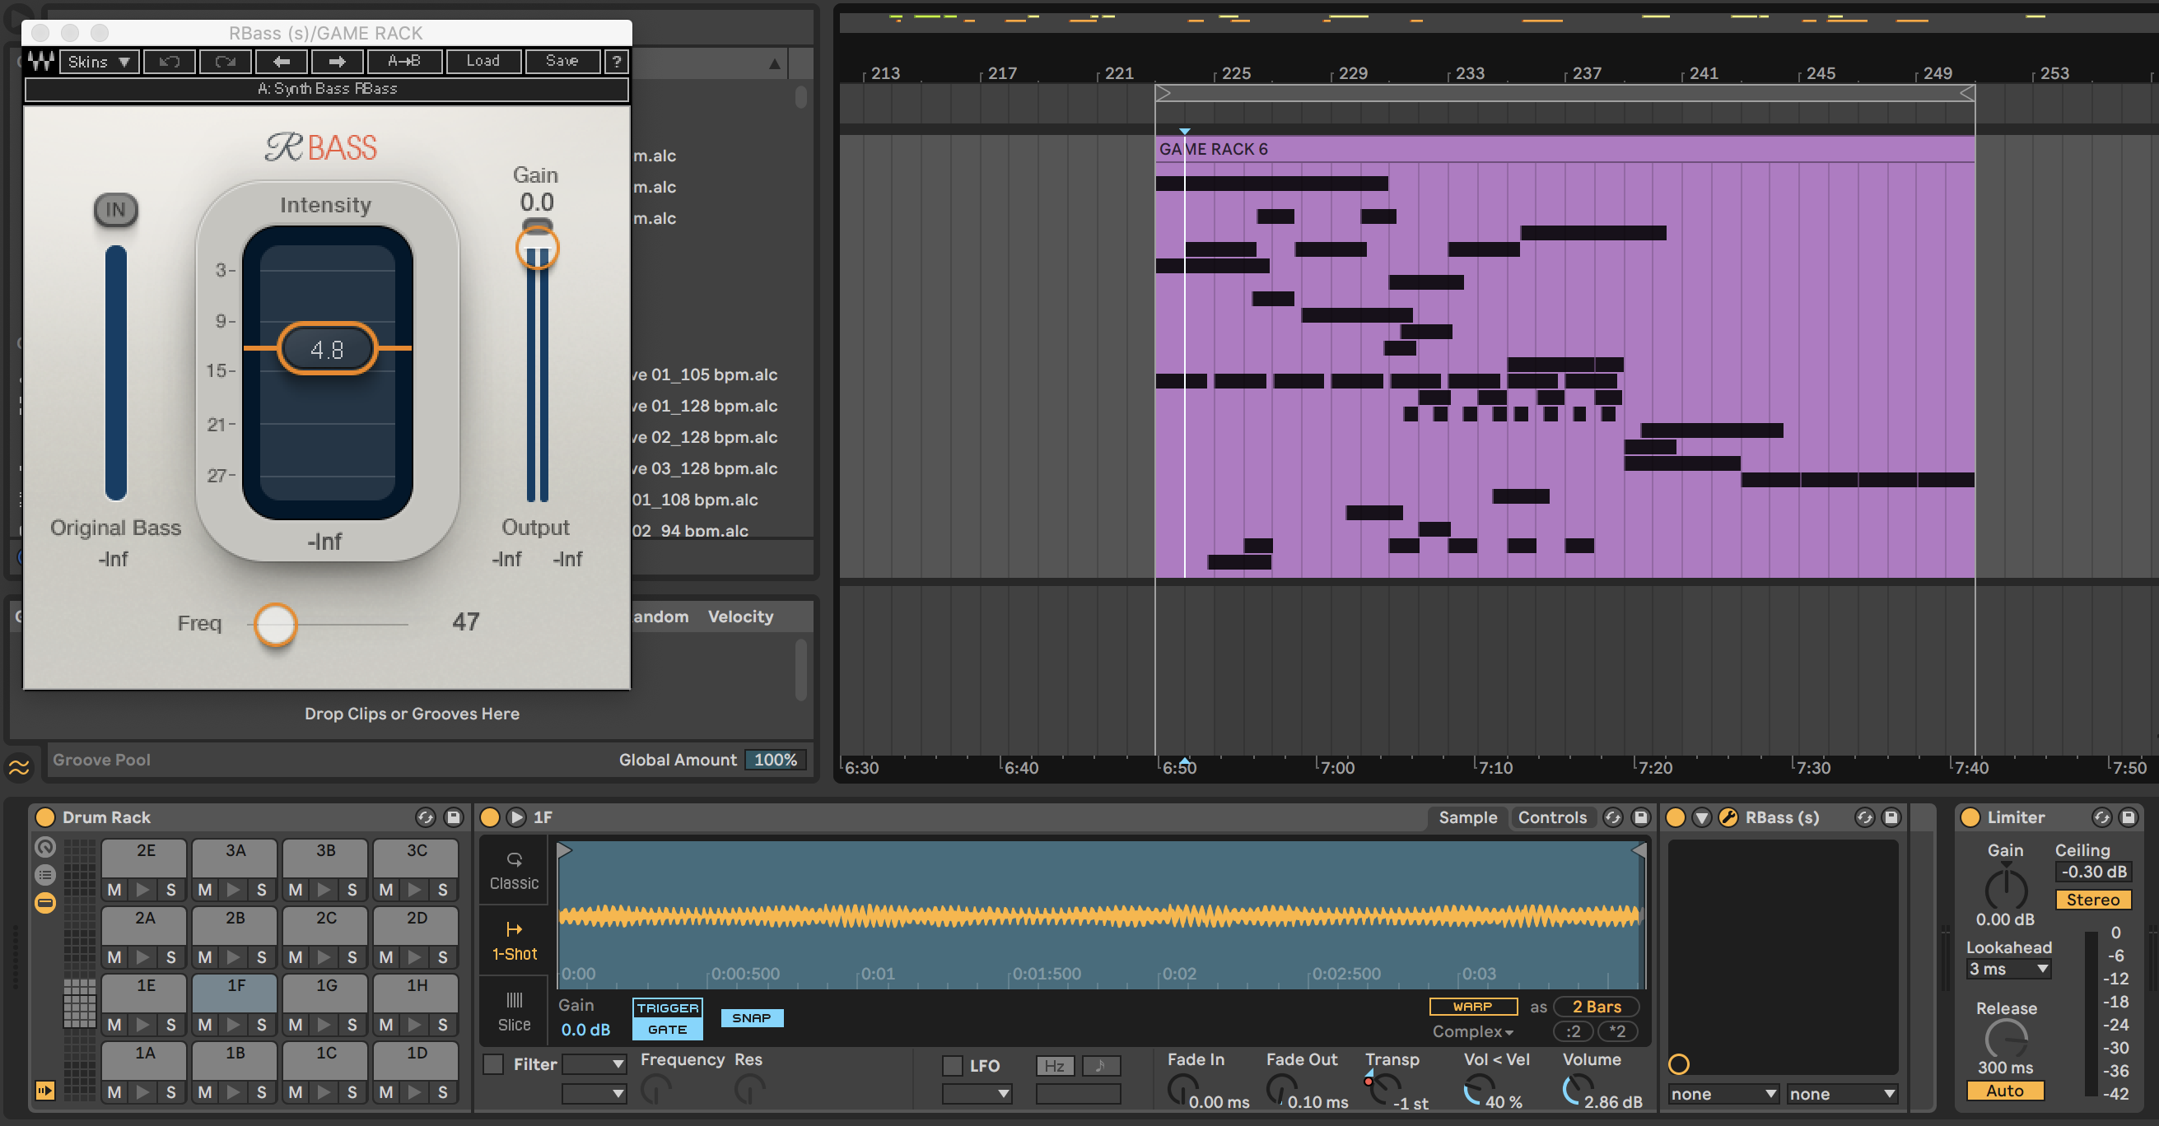Solo drum pad 3C
This screenshot has height=1126, width=2159.
442,889
